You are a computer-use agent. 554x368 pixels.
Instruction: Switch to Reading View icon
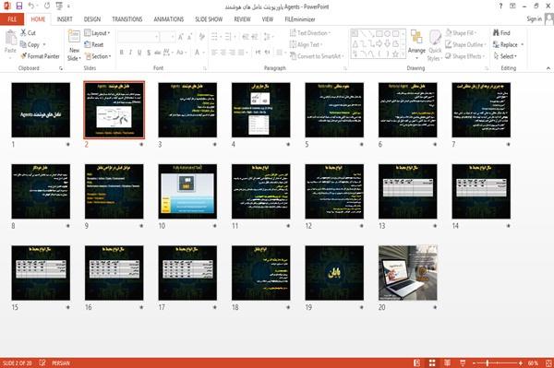[447, 363]
